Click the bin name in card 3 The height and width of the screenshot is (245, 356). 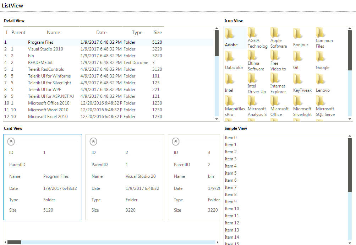pos(211,176)
